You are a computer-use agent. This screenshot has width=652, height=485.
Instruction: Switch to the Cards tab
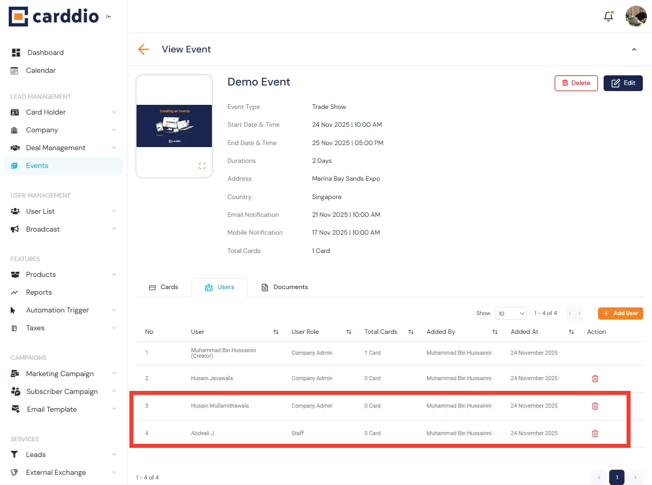click(x=164, y=287)
